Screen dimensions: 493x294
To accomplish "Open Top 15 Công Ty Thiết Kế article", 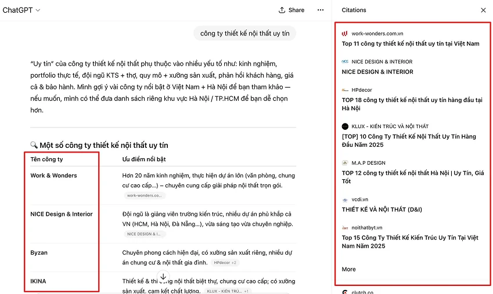I will click(409, 242).
